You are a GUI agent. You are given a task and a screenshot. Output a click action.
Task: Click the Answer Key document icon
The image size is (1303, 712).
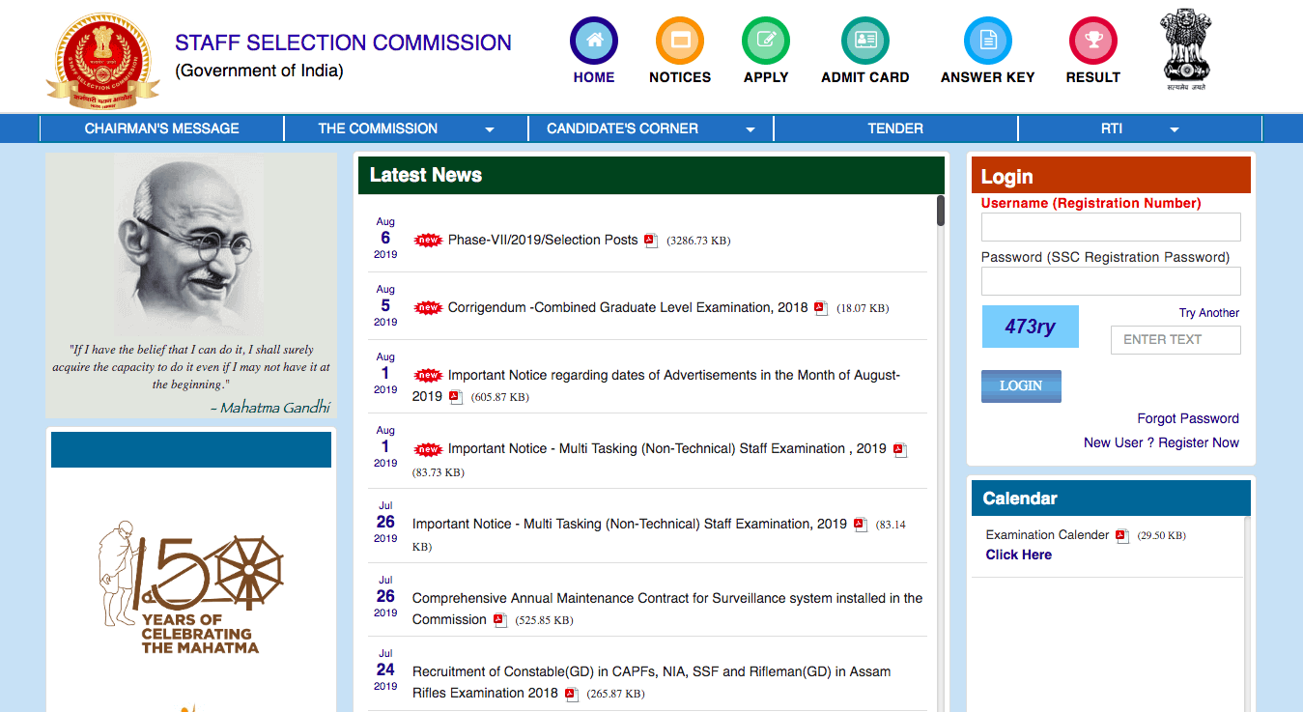pos(987,42)
